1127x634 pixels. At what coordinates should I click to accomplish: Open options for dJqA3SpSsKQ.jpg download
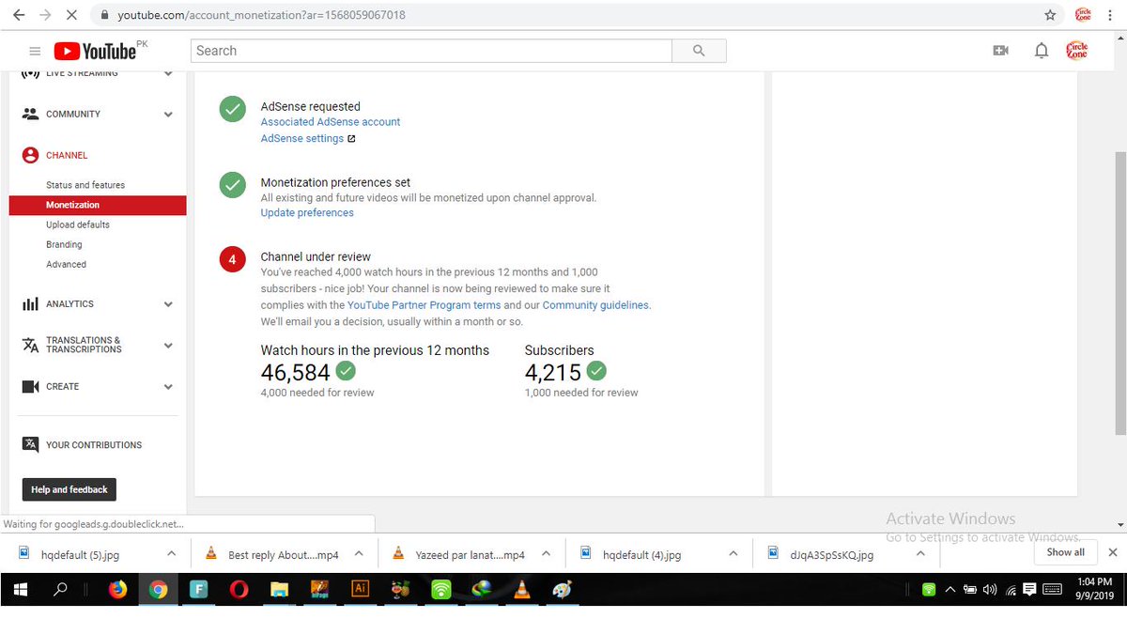(920, 554)
